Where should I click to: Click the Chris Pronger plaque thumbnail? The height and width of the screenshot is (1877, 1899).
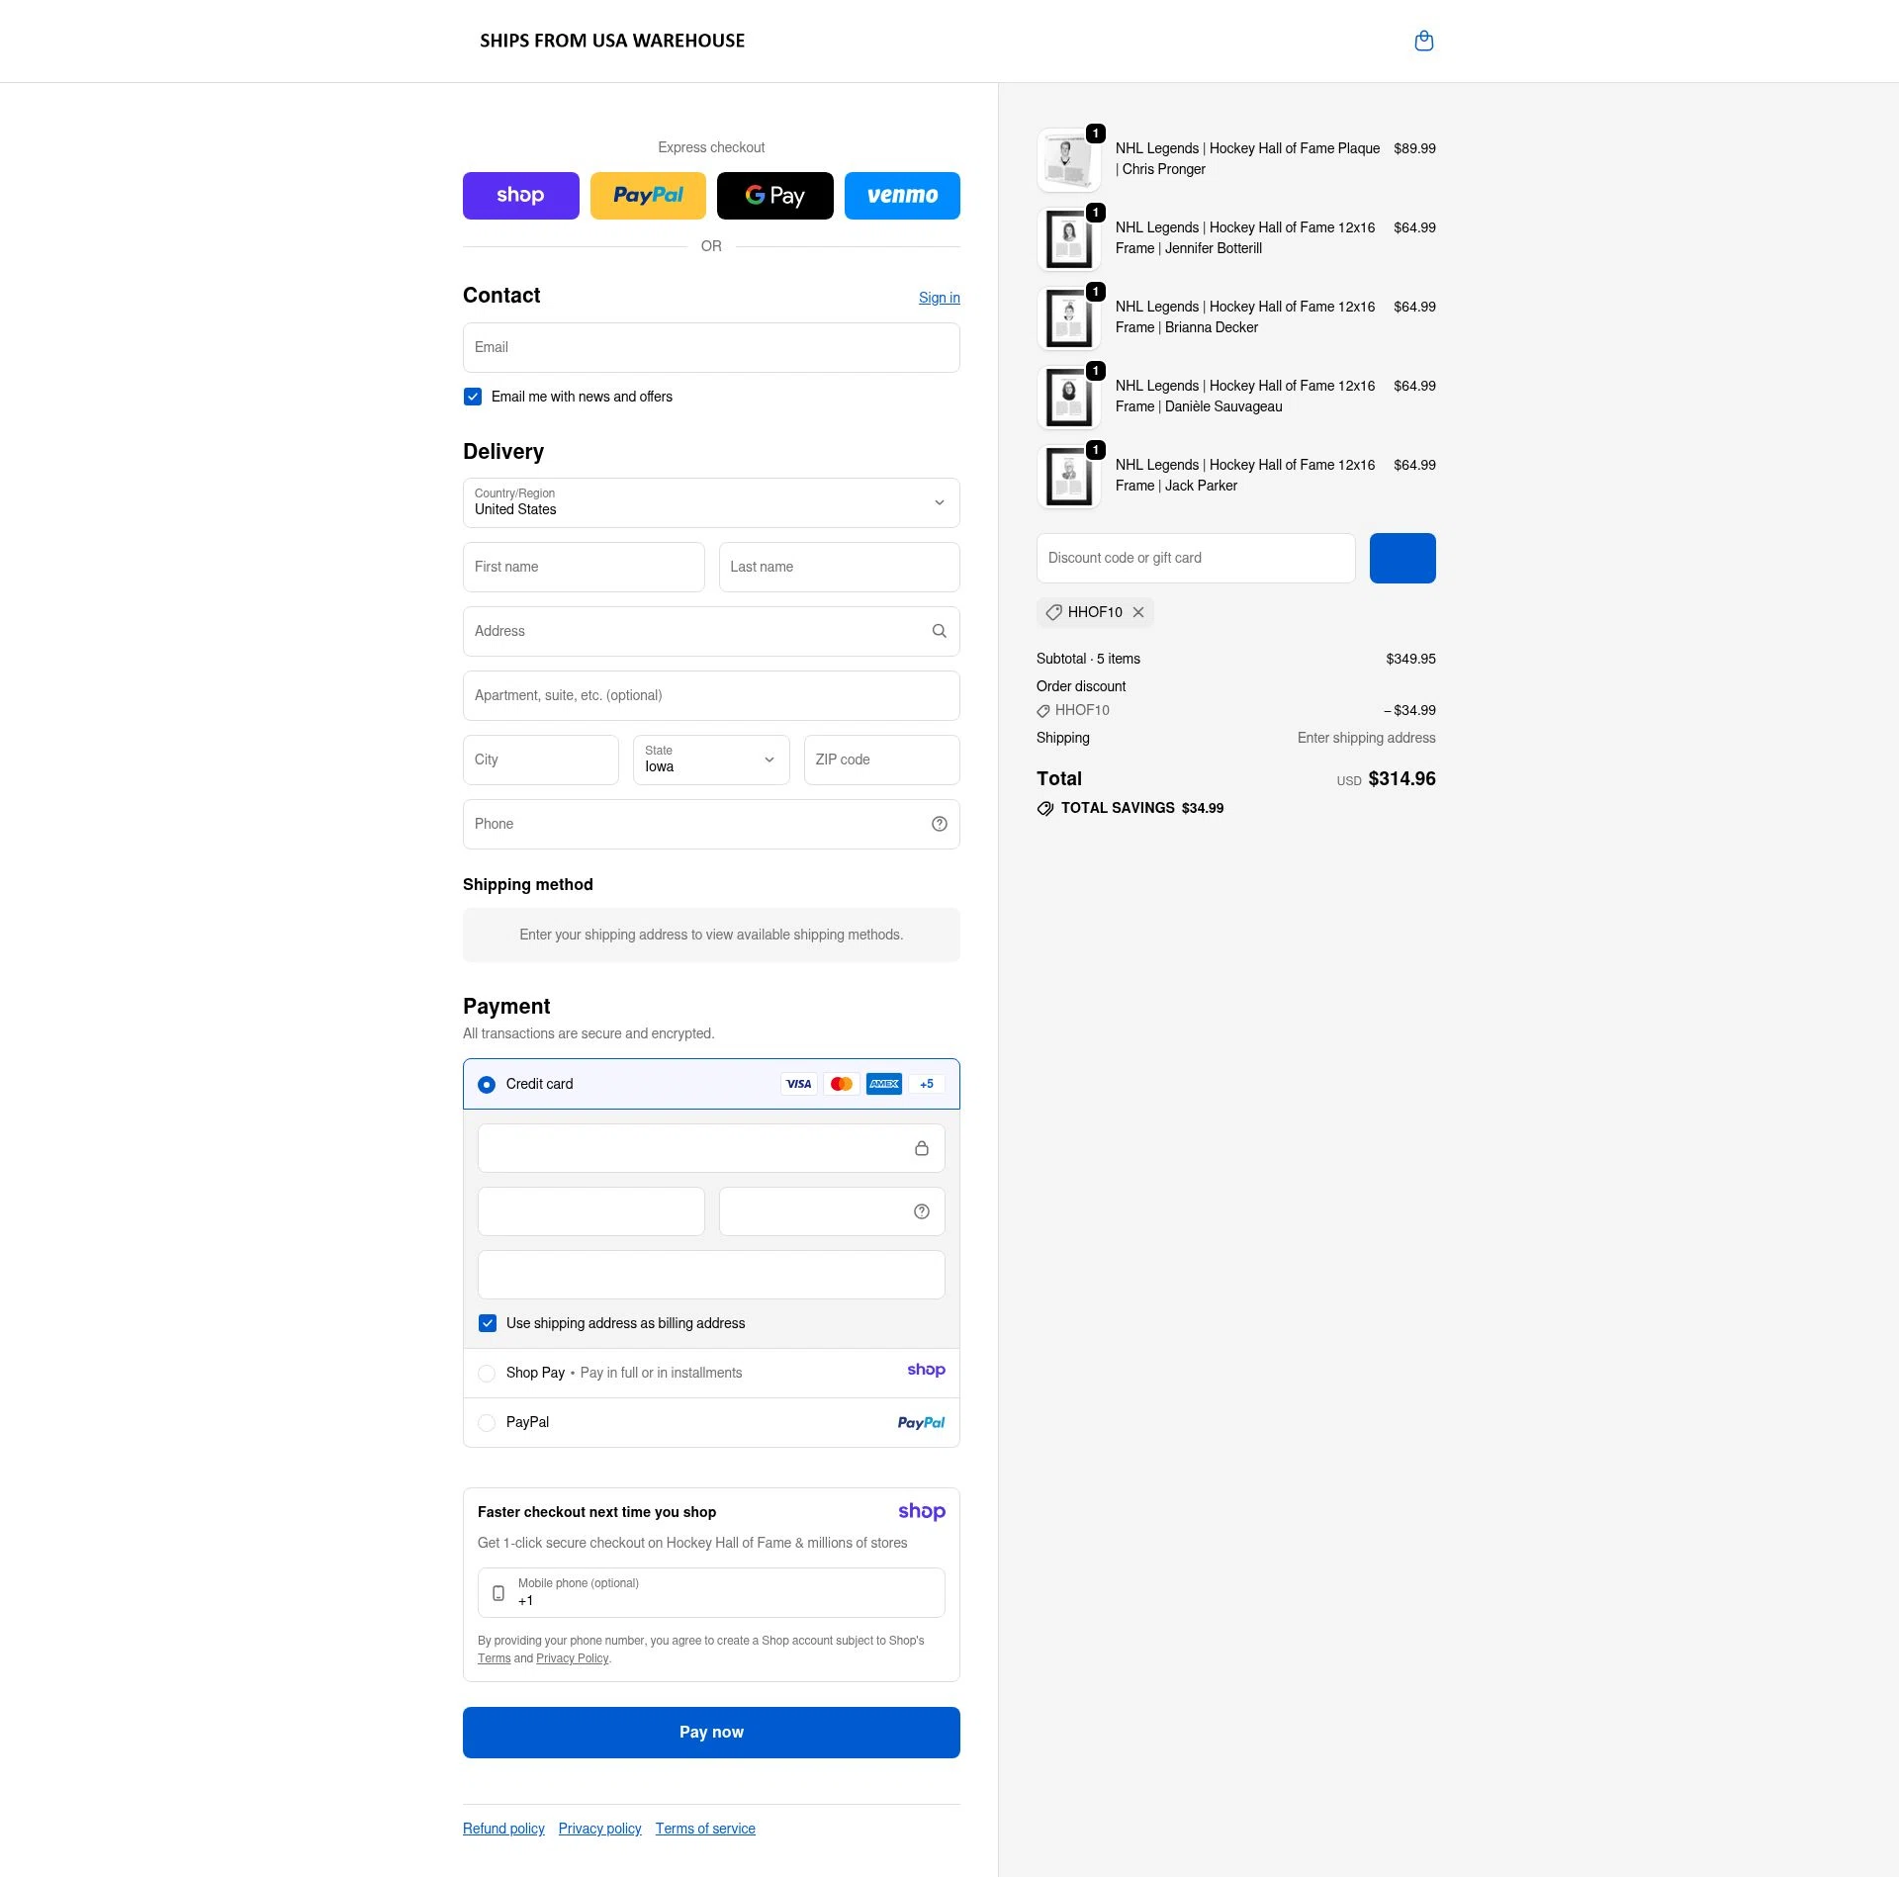click(1068, 159)
